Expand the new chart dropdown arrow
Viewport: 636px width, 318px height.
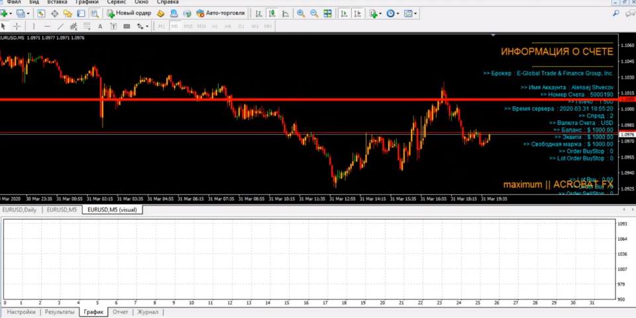[11, 13]
